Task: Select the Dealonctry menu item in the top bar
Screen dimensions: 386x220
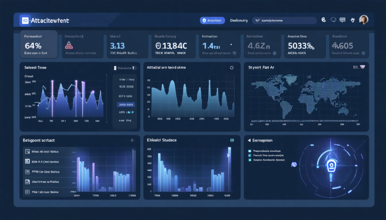Action: pyautogui.click(x=239, y=20)
